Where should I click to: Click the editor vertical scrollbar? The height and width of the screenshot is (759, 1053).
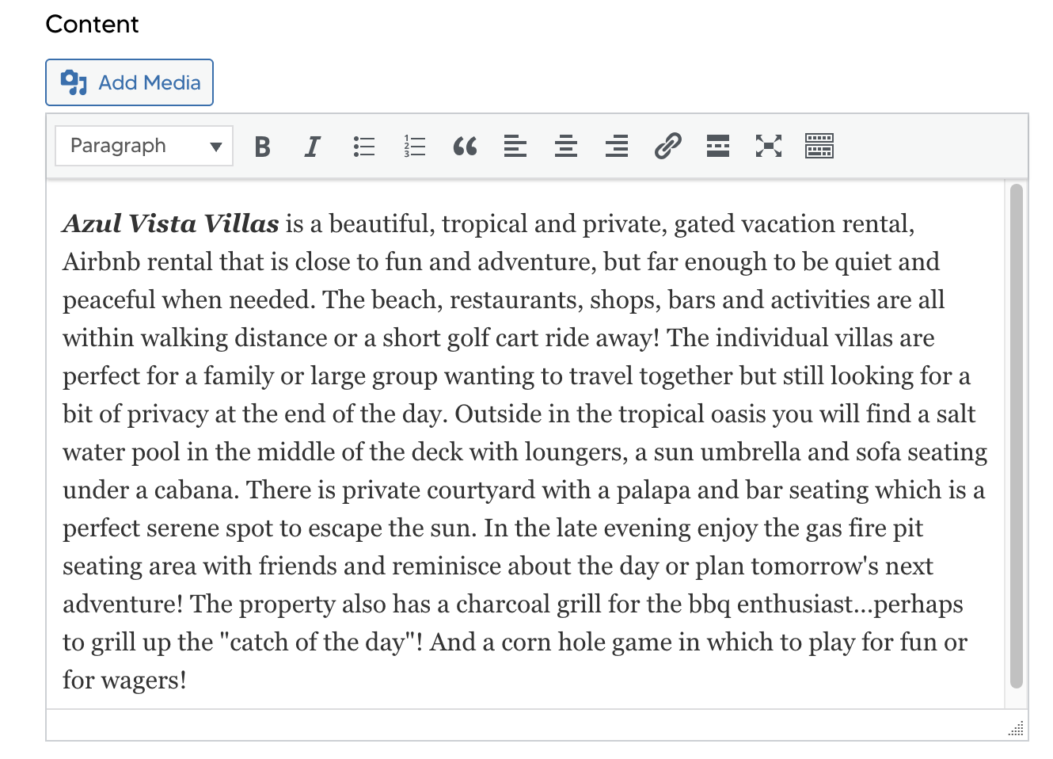pyautogui.click(x=1017, y=437)
